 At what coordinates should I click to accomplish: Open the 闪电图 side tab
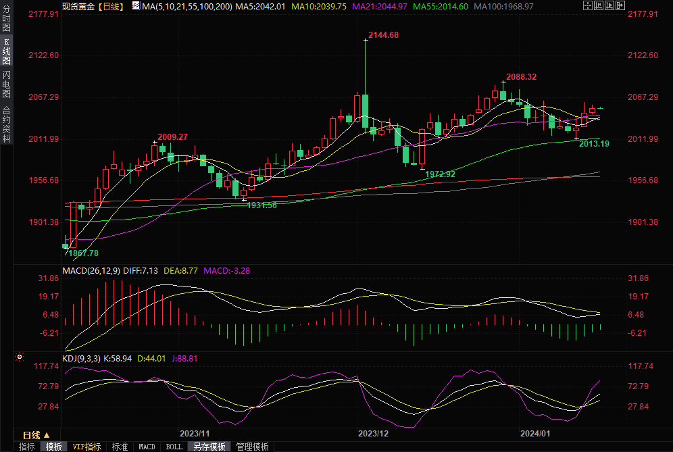pos(6,84)
